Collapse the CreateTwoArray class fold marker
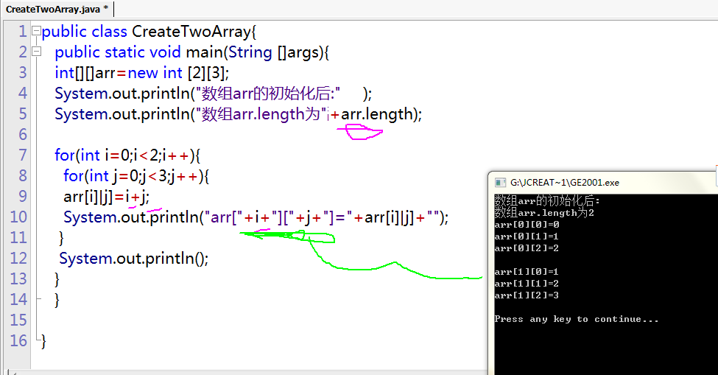 pyautogui.click(x=36, y=31)
